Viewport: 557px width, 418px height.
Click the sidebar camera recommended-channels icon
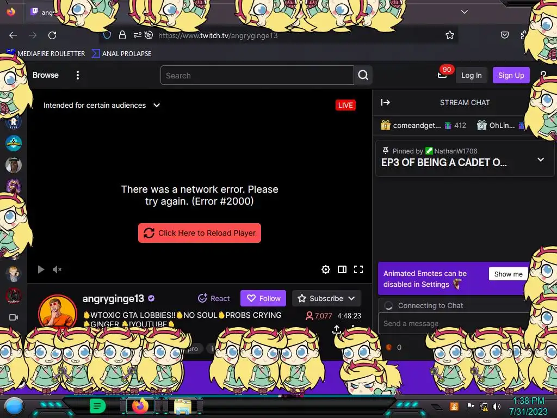pos(14,317)
